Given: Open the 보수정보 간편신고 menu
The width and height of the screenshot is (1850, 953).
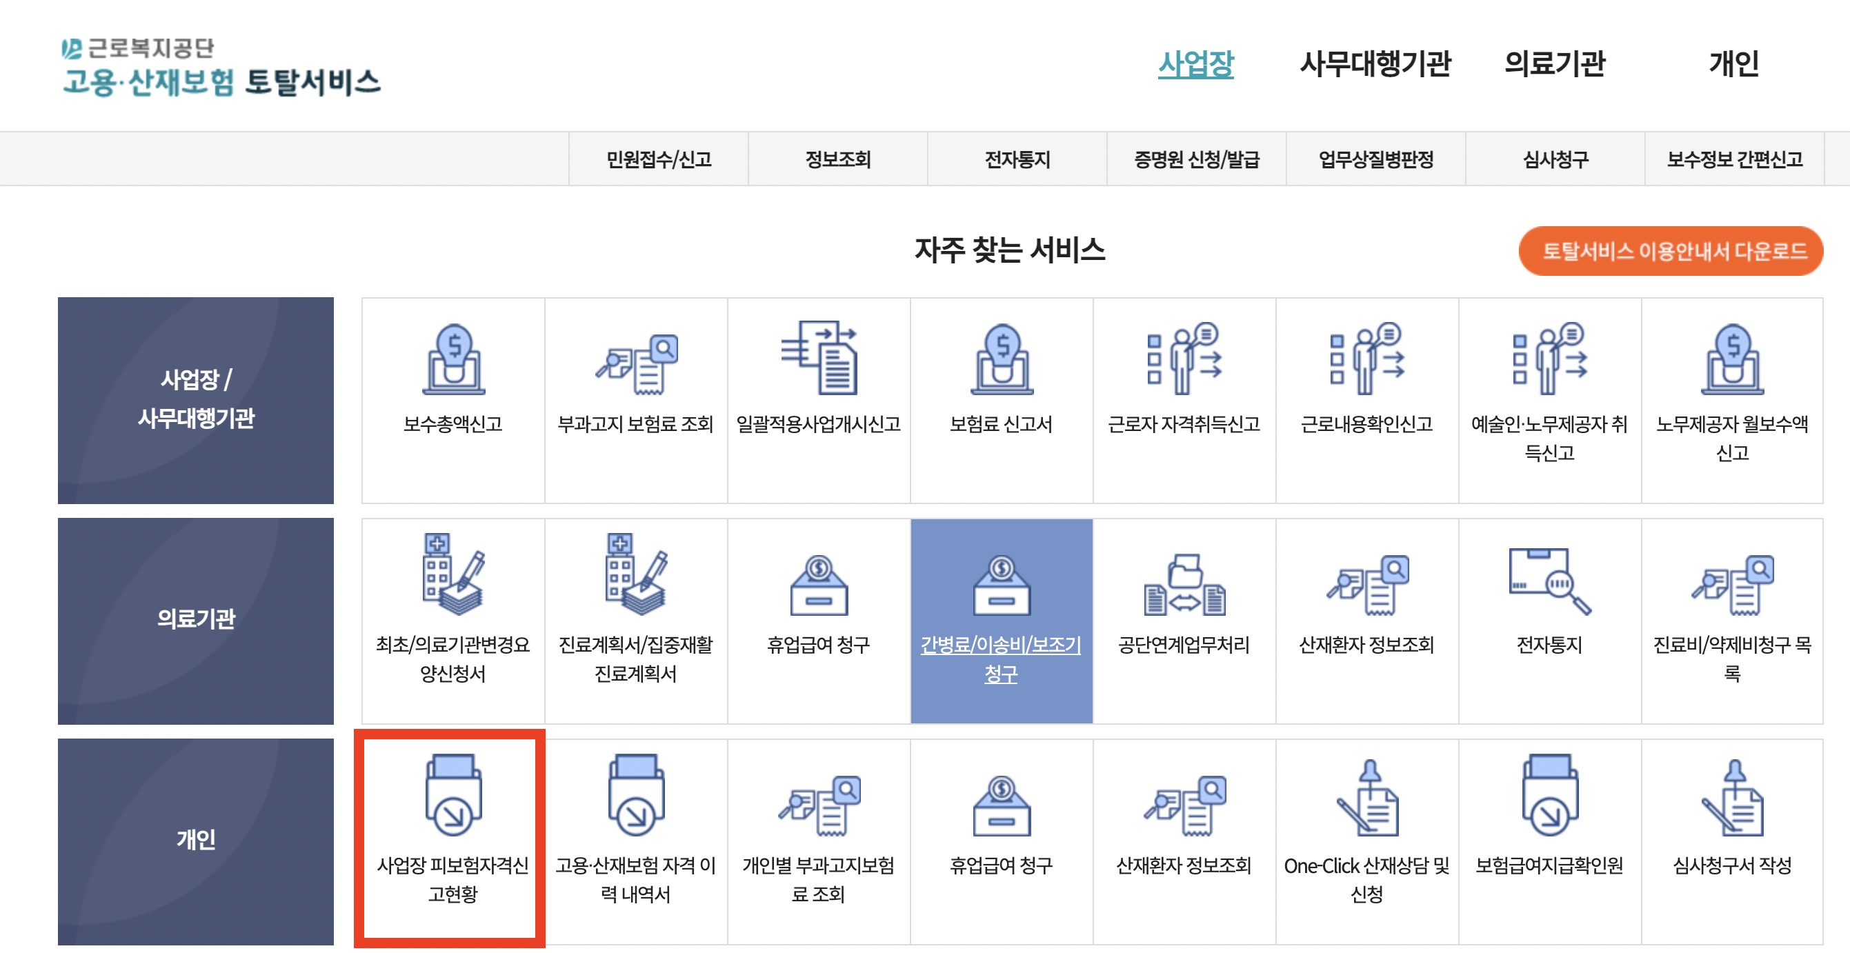Looking at the screenshot, I should (1733, 159).
